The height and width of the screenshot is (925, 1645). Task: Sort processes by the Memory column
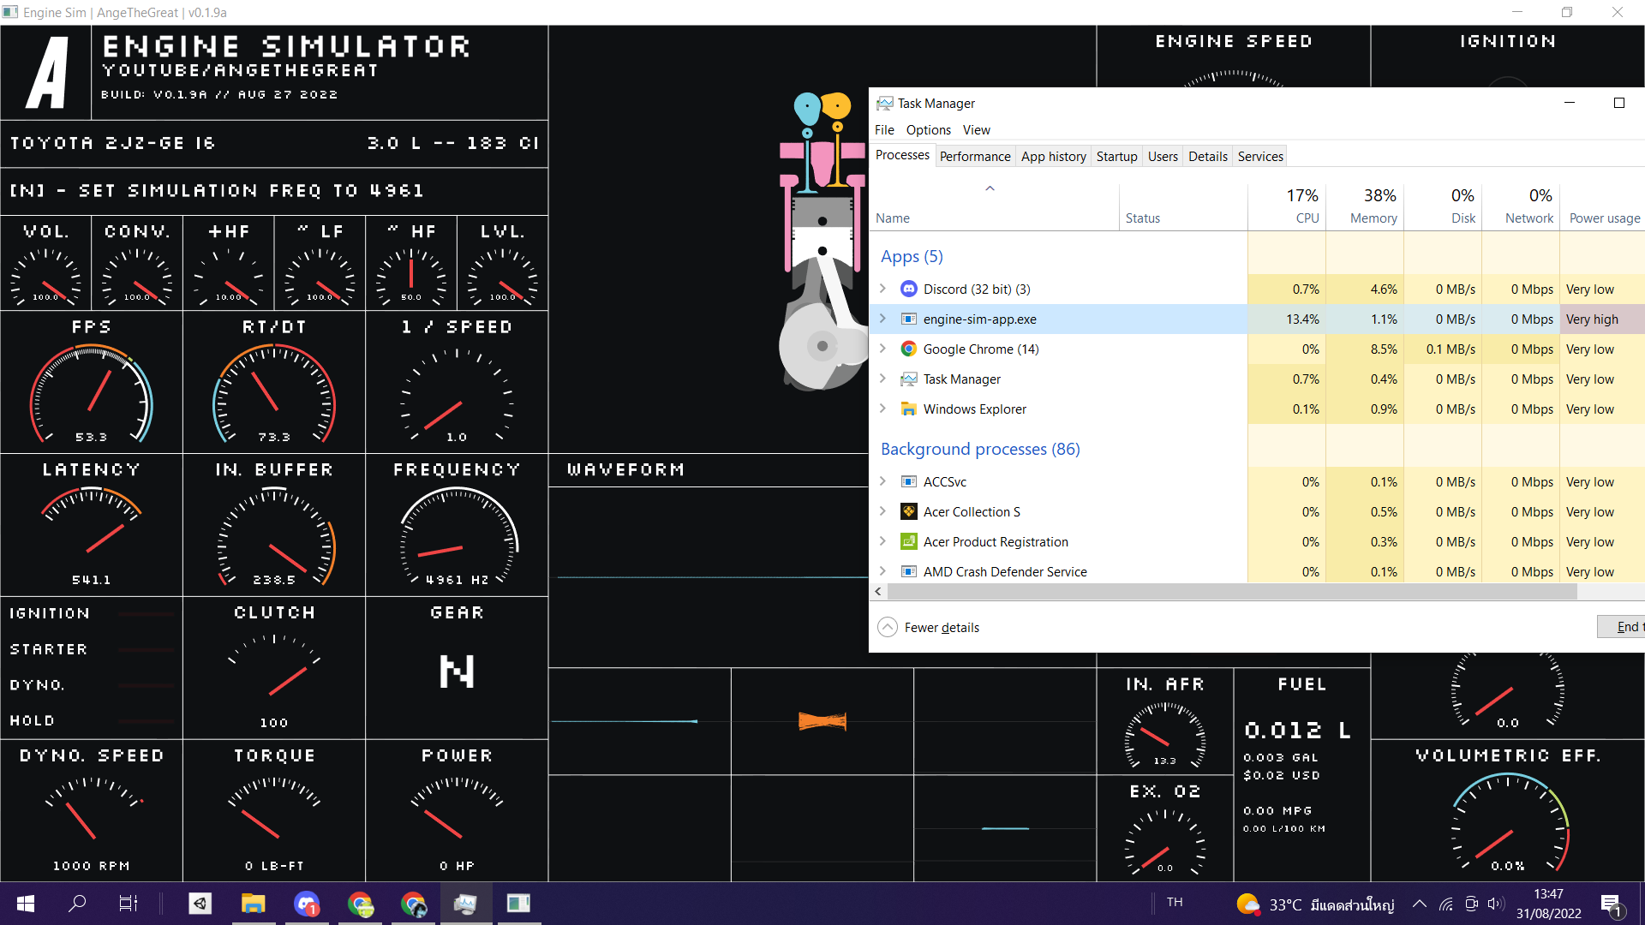point(1373,218)
